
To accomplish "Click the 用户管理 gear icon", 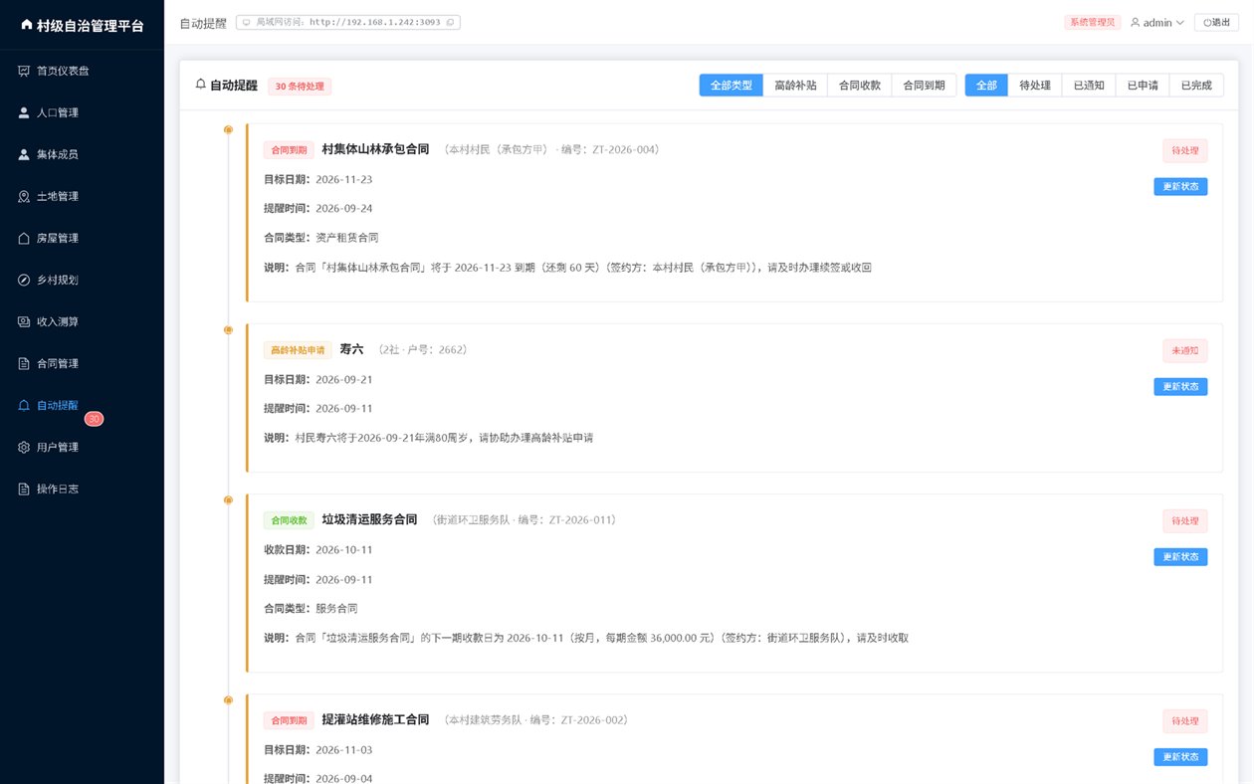I will [24, 447].
